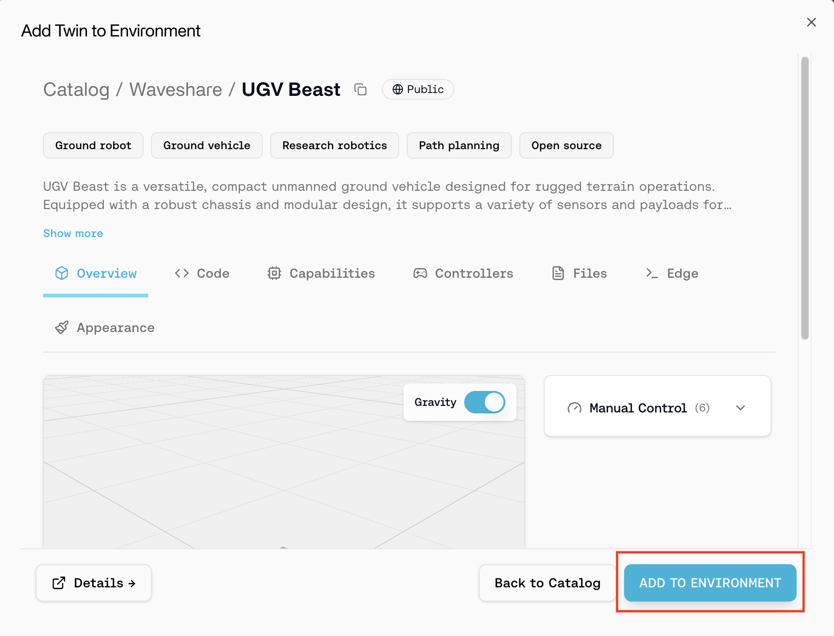Click Waveshare in the breadcrumb

[x=176, y=89]
